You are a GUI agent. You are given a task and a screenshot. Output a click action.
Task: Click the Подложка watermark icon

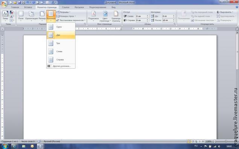[93, 16]
